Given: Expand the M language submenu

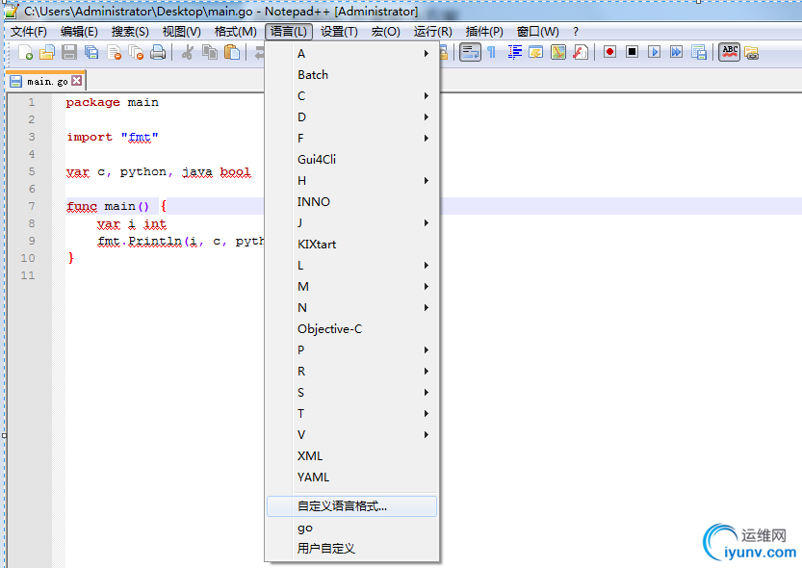Looking at the screenshot, I should click(x=352, y=286).
